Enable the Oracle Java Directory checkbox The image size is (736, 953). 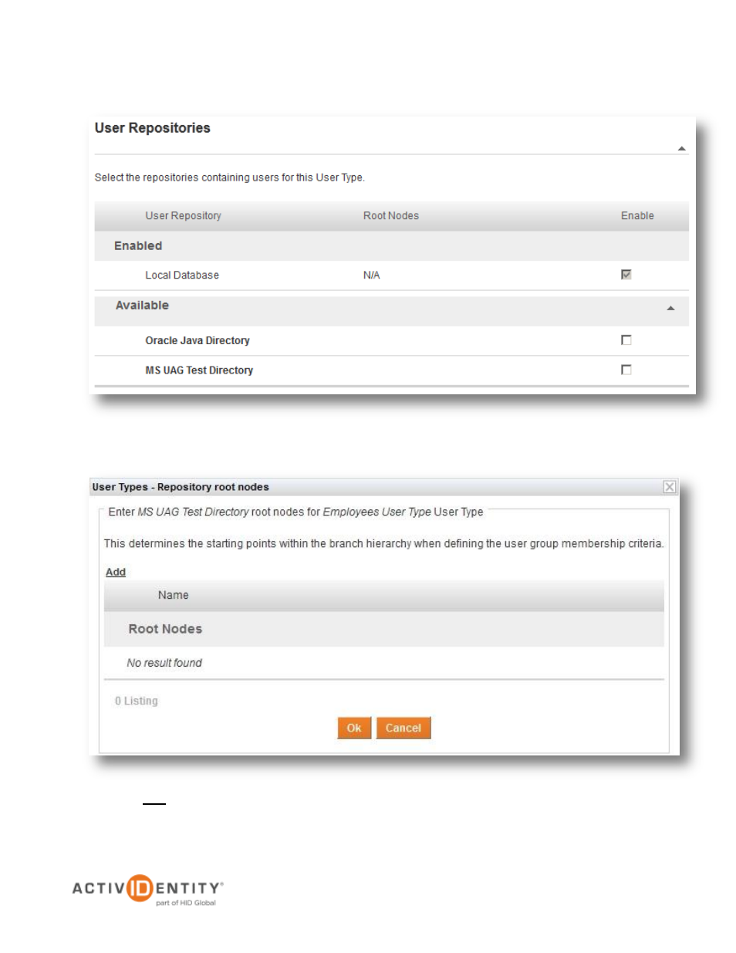[626, 340]
